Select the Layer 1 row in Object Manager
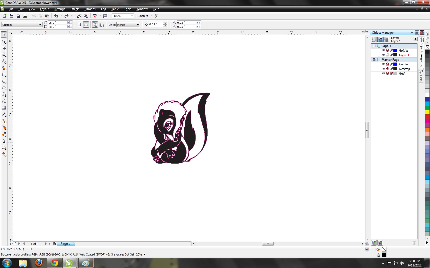430x268 pixels. (394, 55)
